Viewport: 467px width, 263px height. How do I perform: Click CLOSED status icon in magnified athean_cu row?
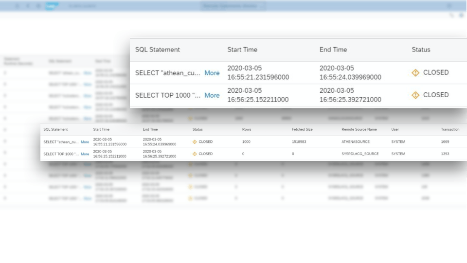(415, 72)
